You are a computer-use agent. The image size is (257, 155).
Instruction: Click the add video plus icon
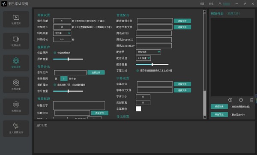click(230, 100)
